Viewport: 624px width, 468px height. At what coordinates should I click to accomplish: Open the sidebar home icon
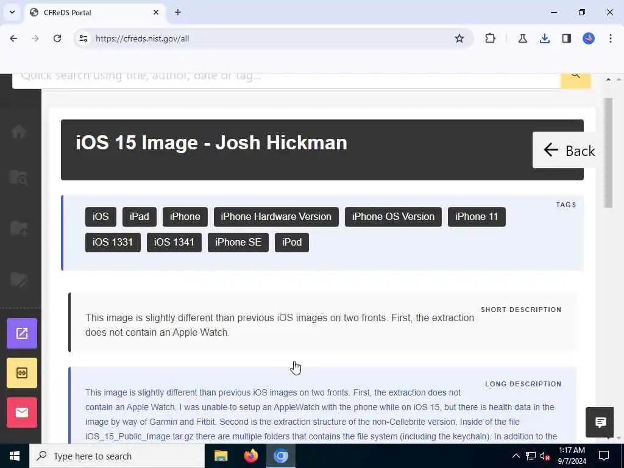click(19, 132)
